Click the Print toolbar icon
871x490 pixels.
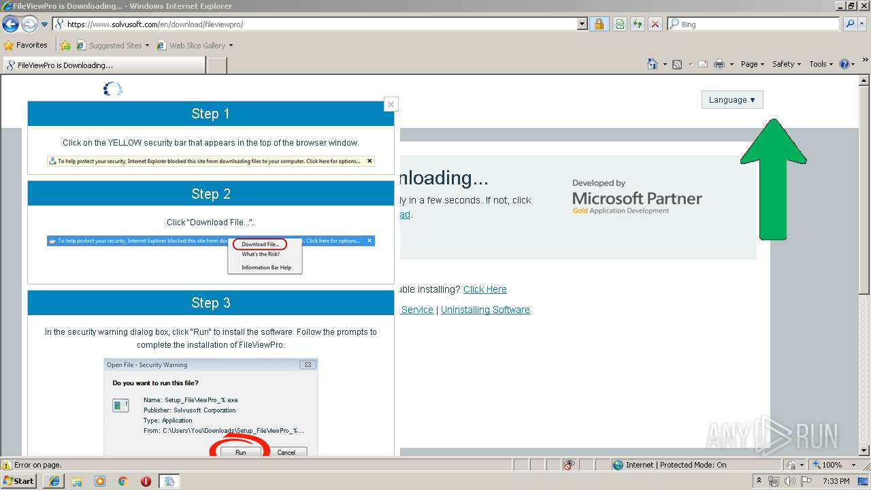coord(719,64)
